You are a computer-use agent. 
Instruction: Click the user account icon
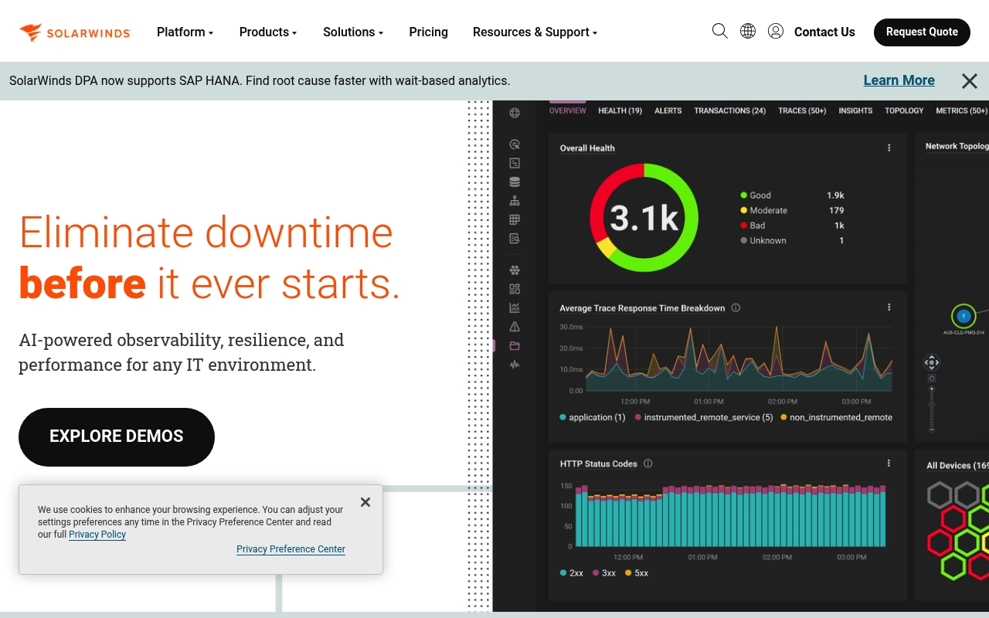(x=776, y=31)
